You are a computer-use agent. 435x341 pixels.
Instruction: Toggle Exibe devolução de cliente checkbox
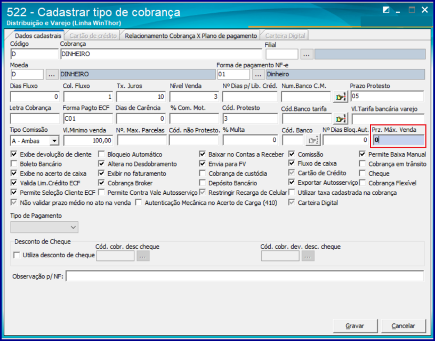(x=14, y=154)
